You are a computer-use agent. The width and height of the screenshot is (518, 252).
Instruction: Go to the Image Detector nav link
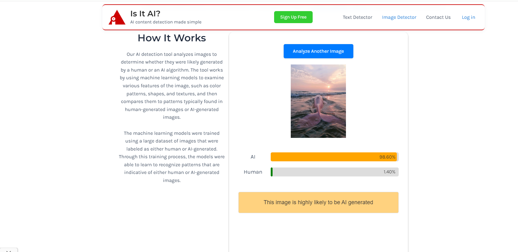[399, 17]
